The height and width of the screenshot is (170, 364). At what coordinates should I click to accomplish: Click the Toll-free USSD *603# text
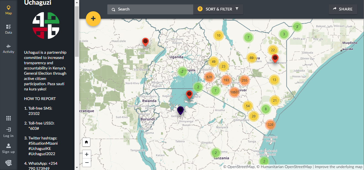coord(41,126)
